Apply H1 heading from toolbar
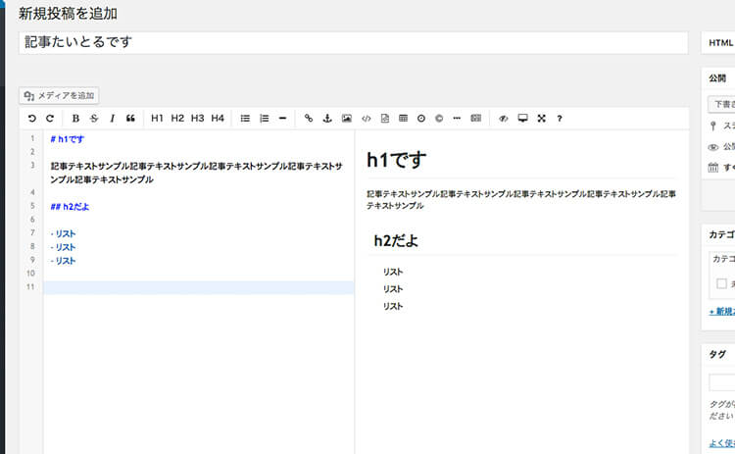This screenshot has height=454, width=735. tap(157, 119)
